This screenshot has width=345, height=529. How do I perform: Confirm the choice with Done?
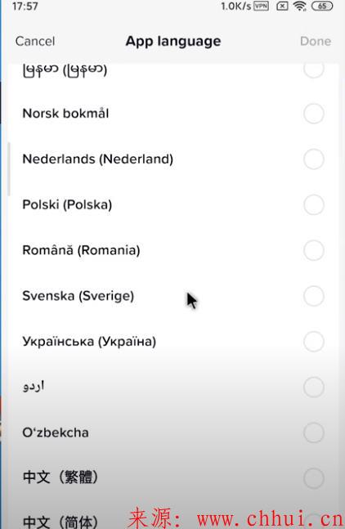[316, 41]
